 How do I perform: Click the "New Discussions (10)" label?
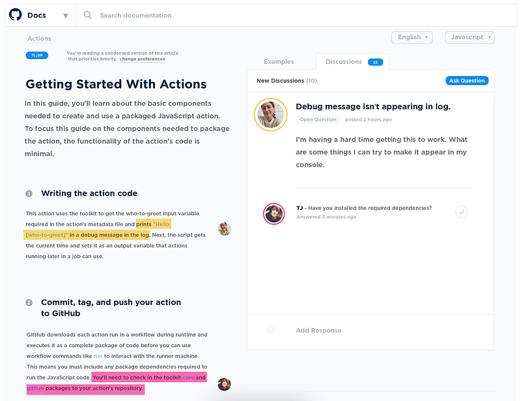[287, 81]
